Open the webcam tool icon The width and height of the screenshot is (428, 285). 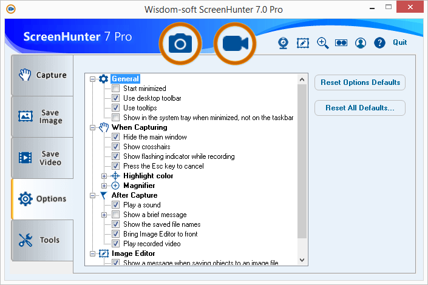283,43
